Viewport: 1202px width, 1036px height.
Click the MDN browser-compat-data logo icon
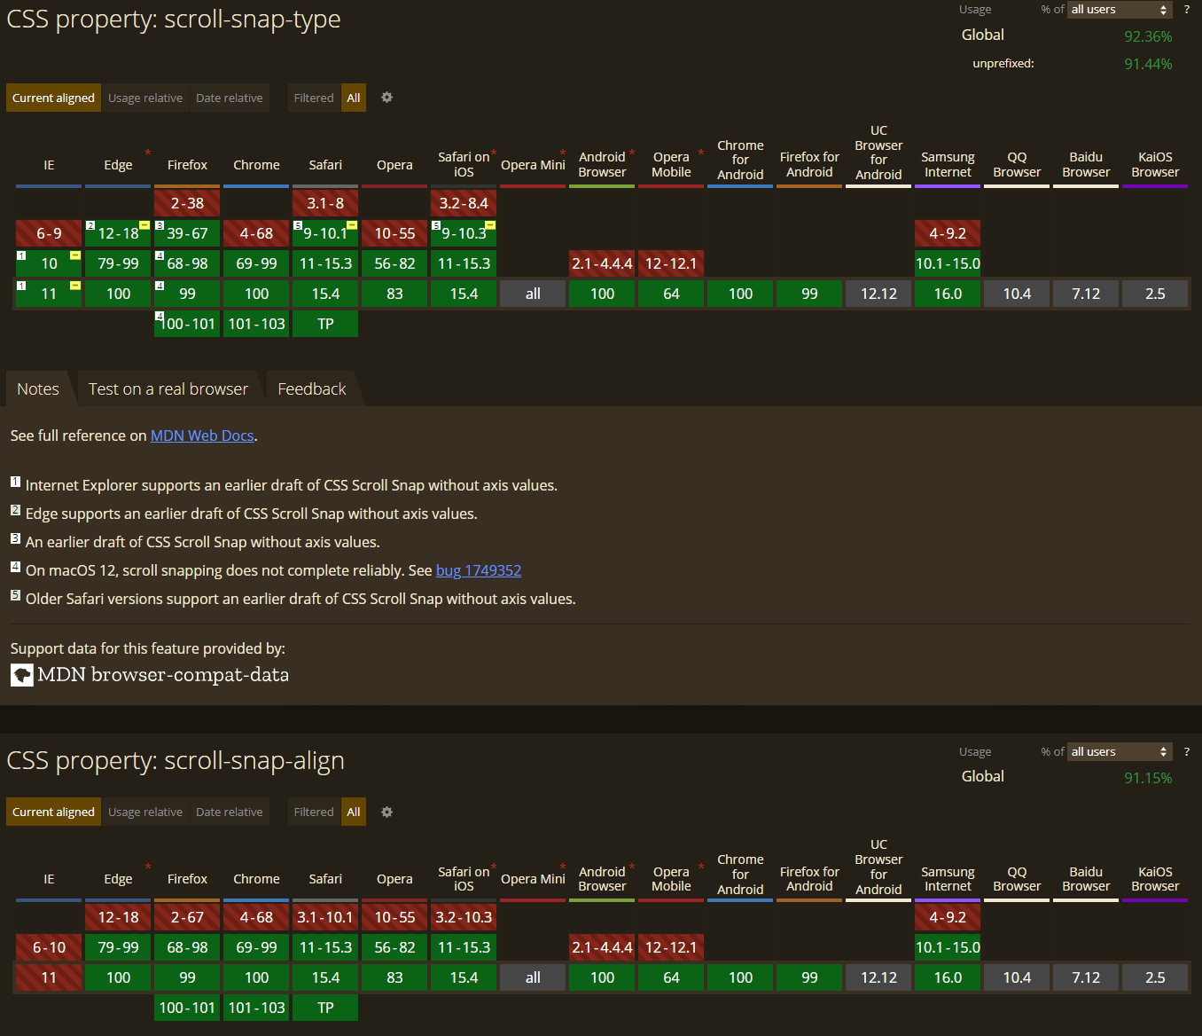(22, 675)
